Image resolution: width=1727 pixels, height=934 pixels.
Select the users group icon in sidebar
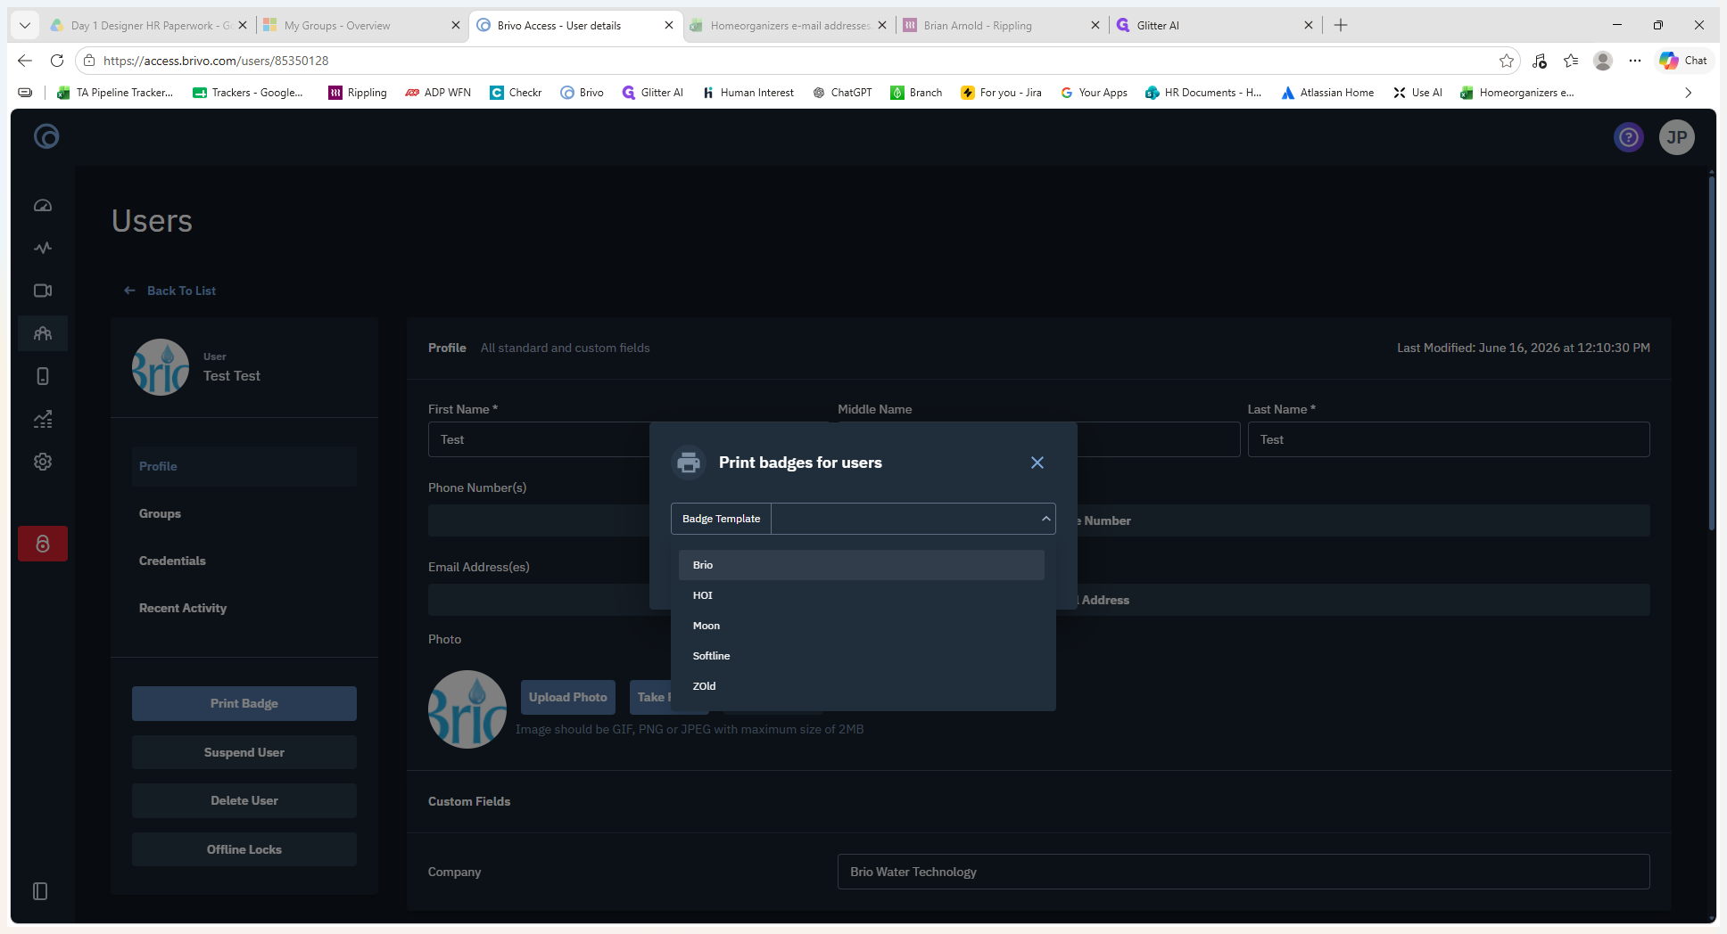(43, 333)
